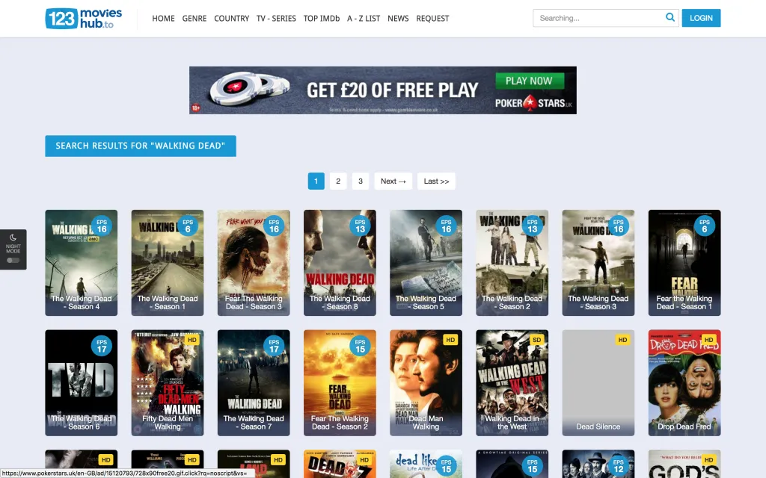Open the GENRE menu
Screen dimensions: 766x478
[194, 19]
